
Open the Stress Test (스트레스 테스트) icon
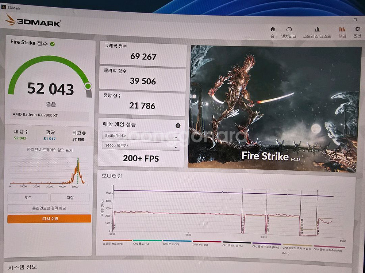317,29
